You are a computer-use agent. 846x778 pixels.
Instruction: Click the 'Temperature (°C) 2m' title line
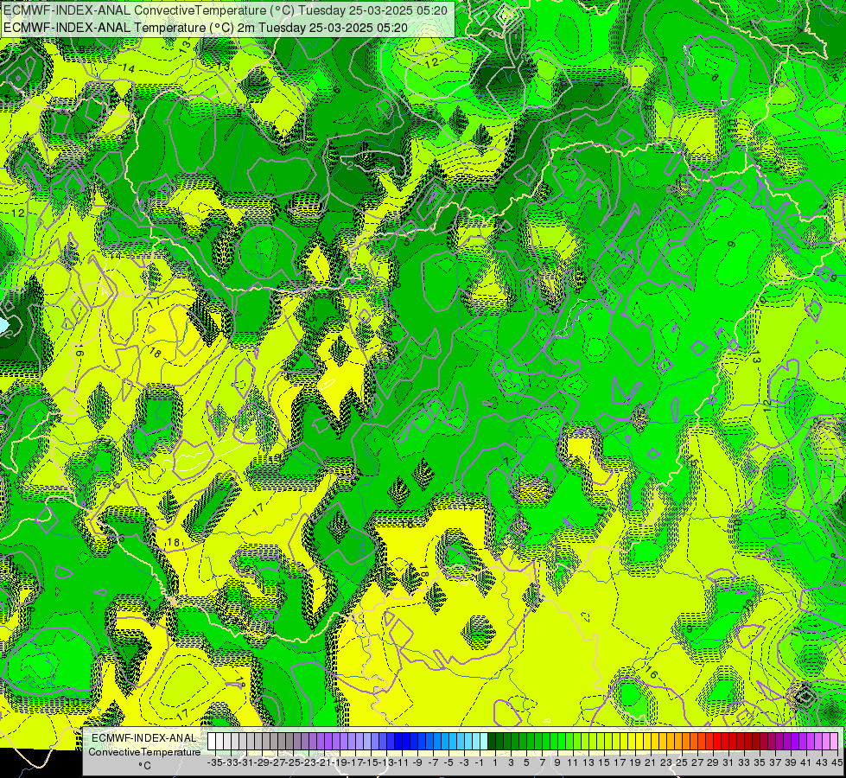pos(206,28)
